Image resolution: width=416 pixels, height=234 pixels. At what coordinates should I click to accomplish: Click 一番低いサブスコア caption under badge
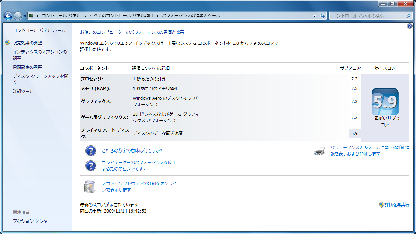coord(385,121)
